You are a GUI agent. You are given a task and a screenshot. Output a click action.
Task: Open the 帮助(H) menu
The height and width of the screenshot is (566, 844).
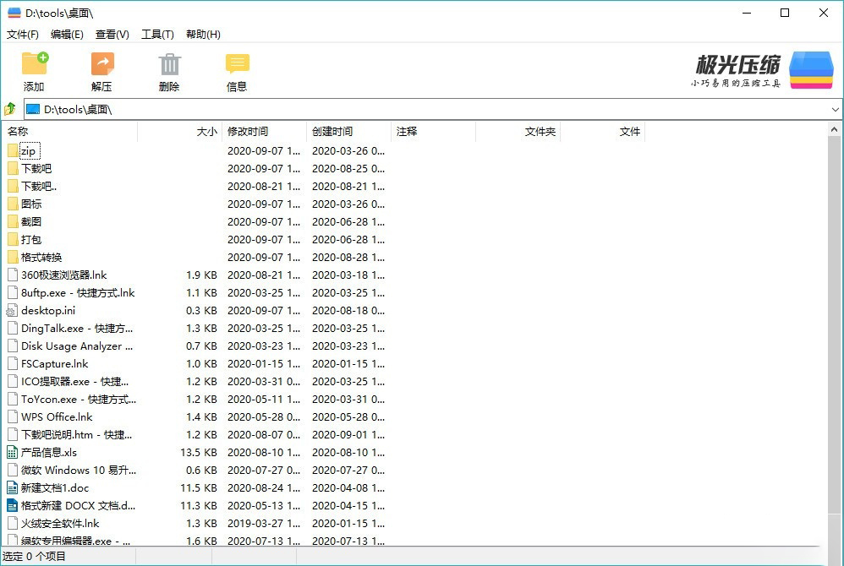(203, 35)
